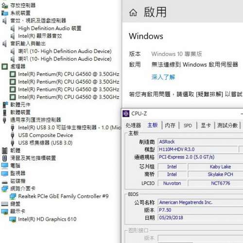
Task: Open the SPD tab in CPU-Z
Action: pyautogui.click(x=188, y=125)
